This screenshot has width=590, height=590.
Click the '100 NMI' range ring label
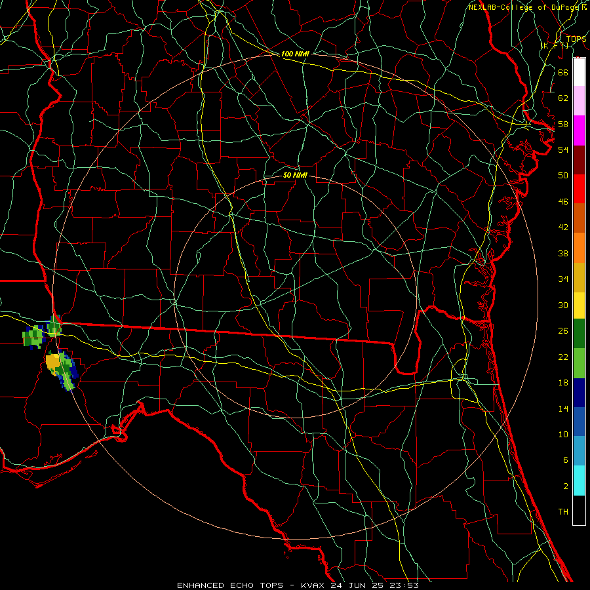point(295,54)
